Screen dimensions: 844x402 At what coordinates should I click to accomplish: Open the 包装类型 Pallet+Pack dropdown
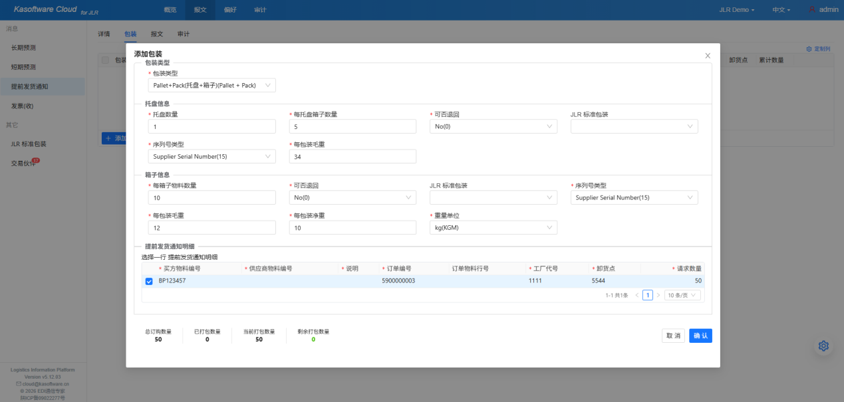(211, 85)
